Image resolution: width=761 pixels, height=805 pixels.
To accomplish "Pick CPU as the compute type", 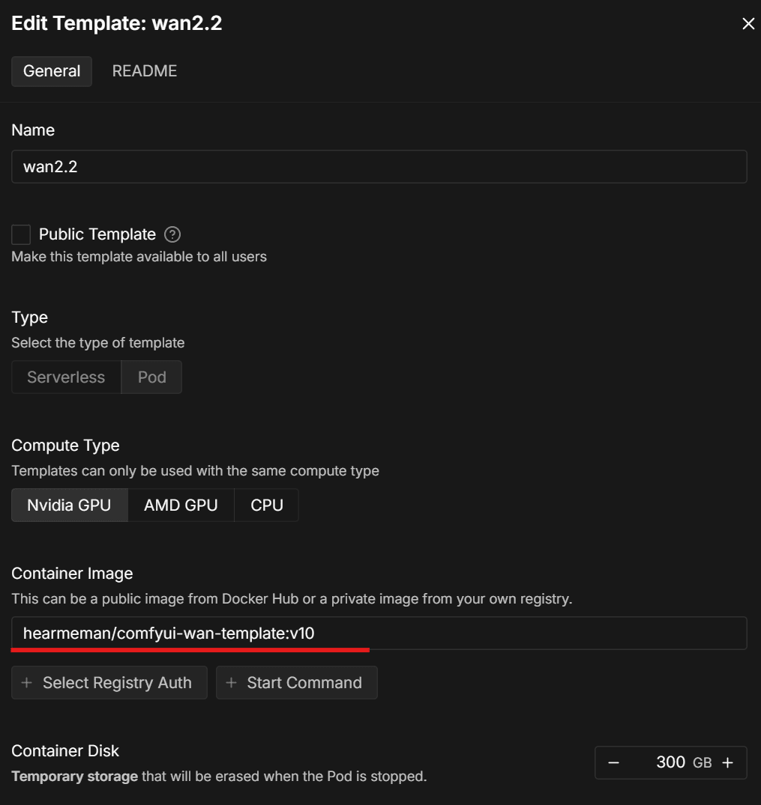I will 267,505.
